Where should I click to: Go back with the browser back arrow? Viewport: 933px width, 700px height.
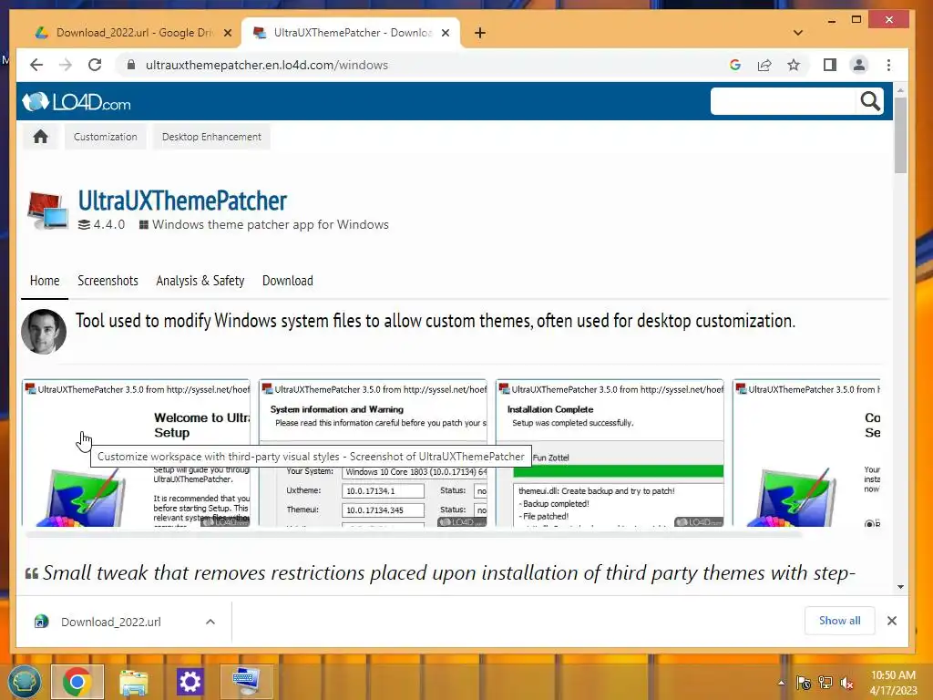[x=36, y=65]
